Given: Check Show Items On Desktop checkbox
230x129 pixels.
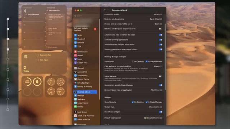Looking at the screenshot, I should tap(133, 62).
